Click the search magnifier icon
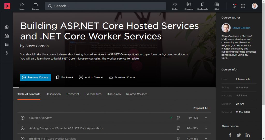265x140 pixels. click(x=50, y=6)
